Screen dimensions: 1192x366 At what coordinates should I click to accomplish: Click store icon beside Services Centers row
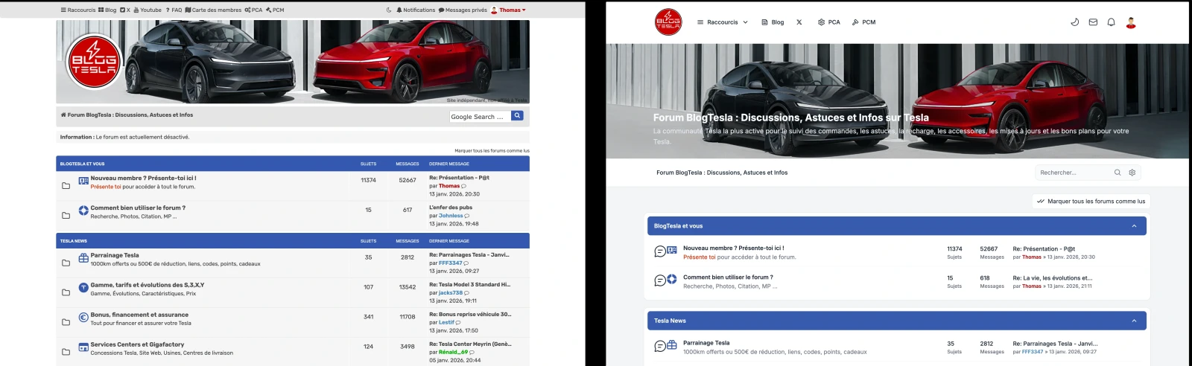83,347
